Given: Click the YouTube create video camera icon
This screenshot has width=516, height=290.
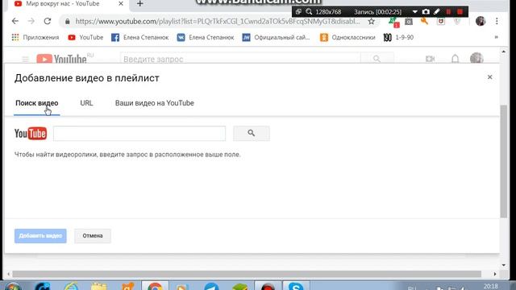Looking at the screenshot, I should 430,59.
